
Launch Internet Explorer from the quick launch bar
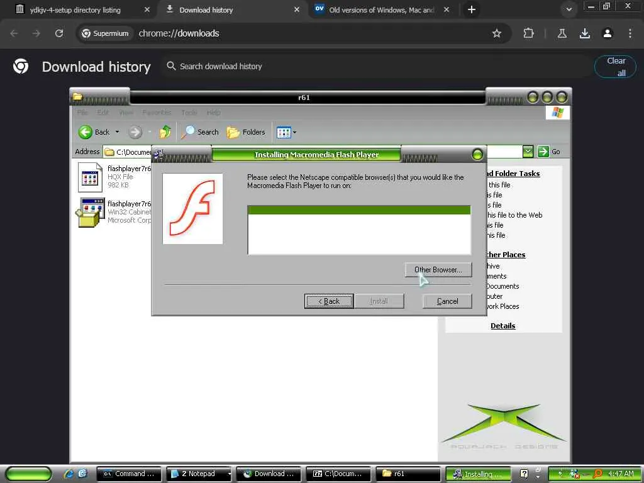pos(68,474)
